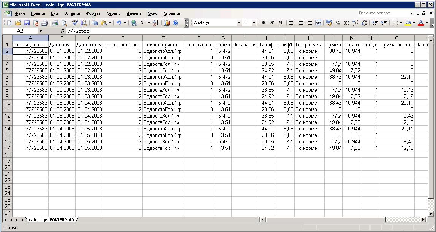Screen dimensions: 436x232
Task: Select the calc_1gr_WATERMAN sheet tab
Action: point(51,220)
